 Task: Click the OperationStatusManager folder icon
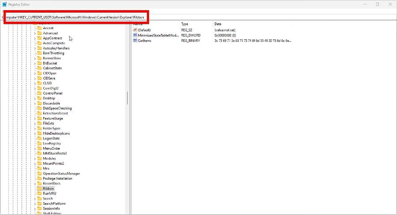click(39, 174)
